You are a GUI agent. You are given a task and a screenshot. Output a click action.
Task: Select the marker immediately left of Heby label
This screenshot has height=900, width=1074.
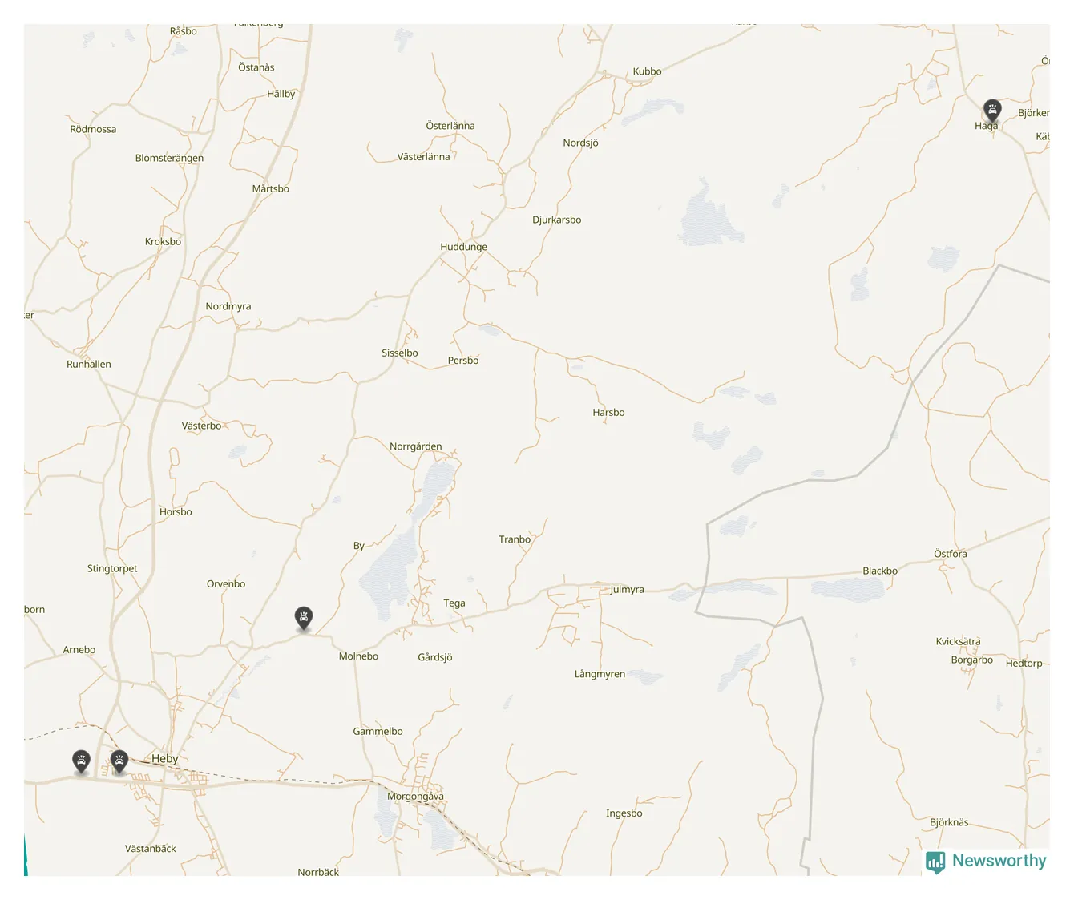(x=119, y=761)
